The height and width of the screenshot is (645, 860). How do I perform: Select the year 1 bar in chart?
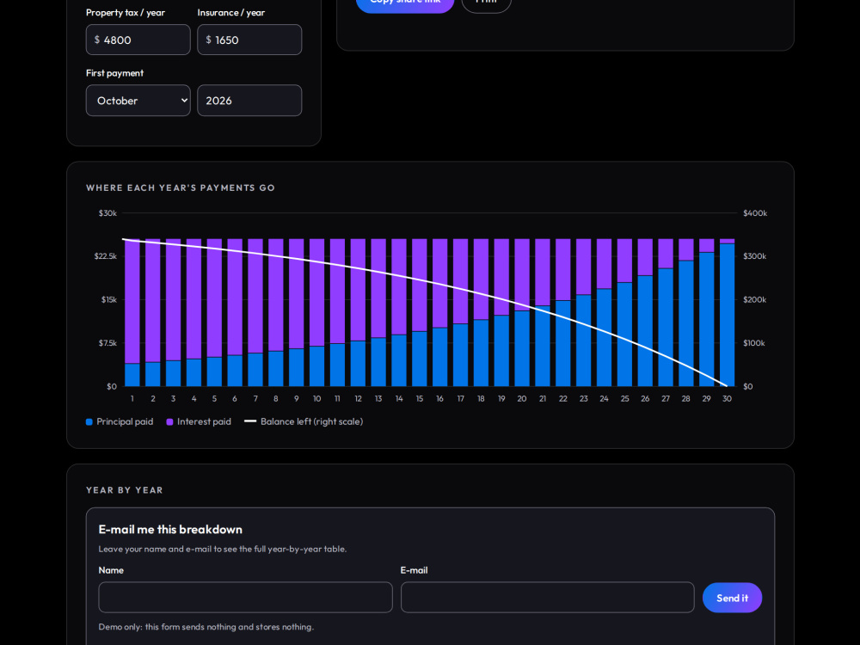pyautogui.click(x=132, y=313)
